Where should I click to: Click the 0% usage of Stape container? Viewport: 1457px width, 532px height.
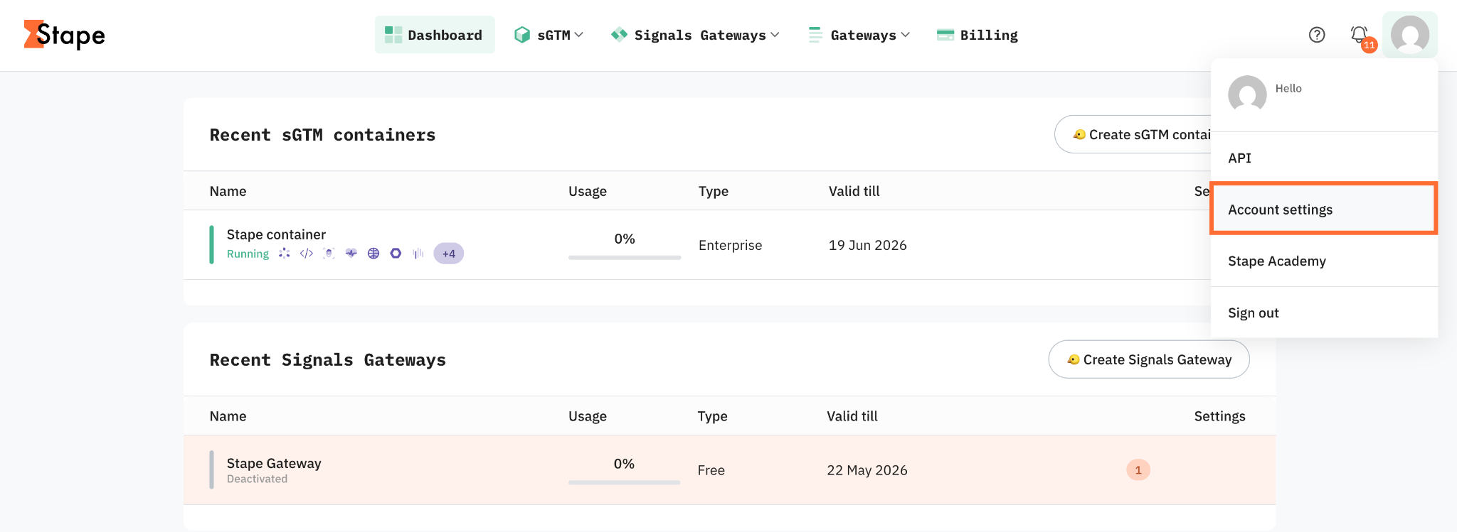[x=625, y=239]
